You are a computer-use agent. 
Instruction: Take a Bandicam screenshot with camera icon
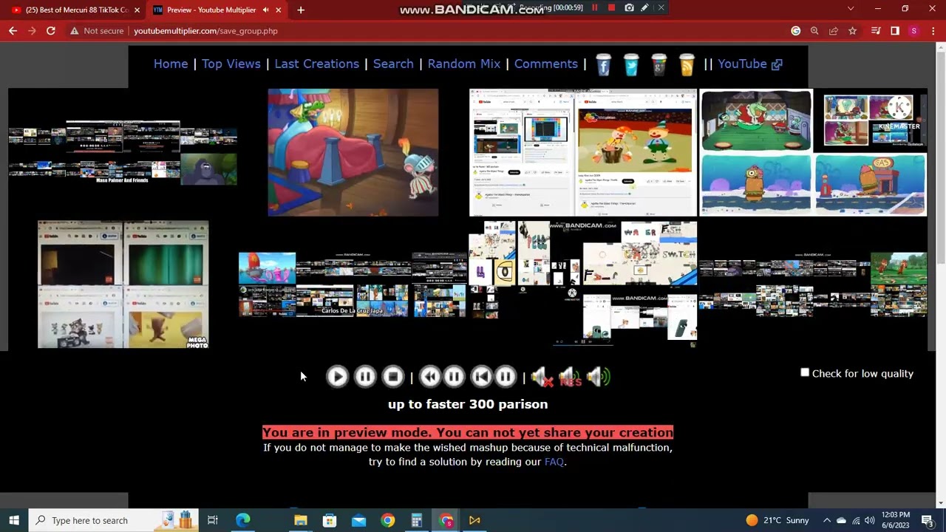[x=629, y=7]
